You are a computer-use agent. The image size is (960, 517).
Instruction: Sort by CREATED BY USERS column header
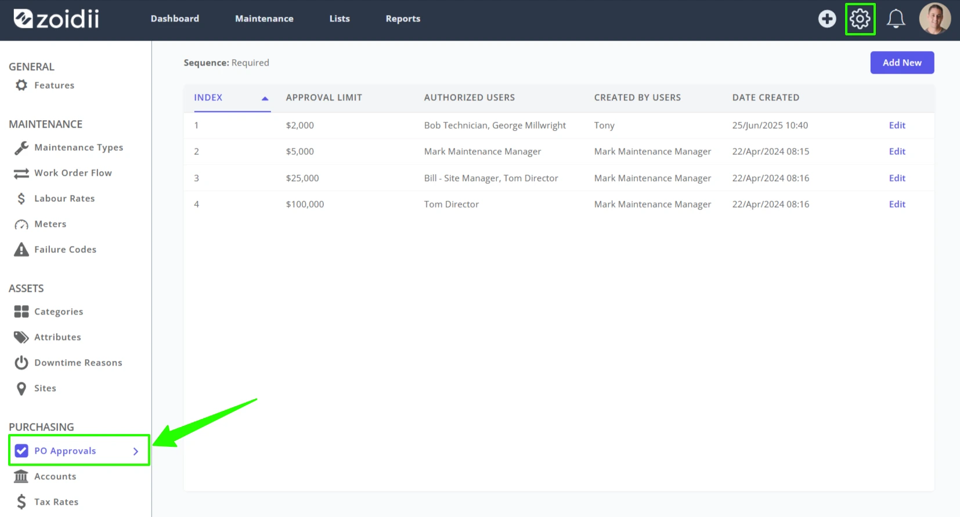pyautogui.click(x=637, y=97)
